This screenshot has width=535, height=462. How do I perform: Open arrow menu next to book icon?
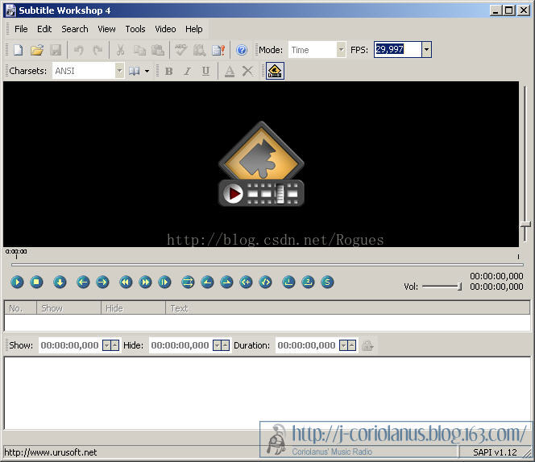(x=147, y=71)
